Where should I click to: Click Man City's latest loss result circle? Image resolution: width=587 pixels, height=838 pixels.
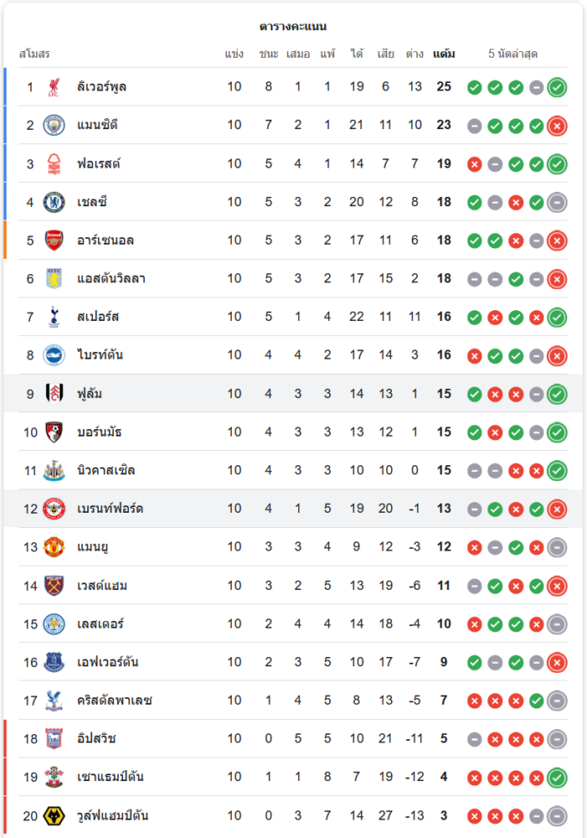click(x=557, y=126)
